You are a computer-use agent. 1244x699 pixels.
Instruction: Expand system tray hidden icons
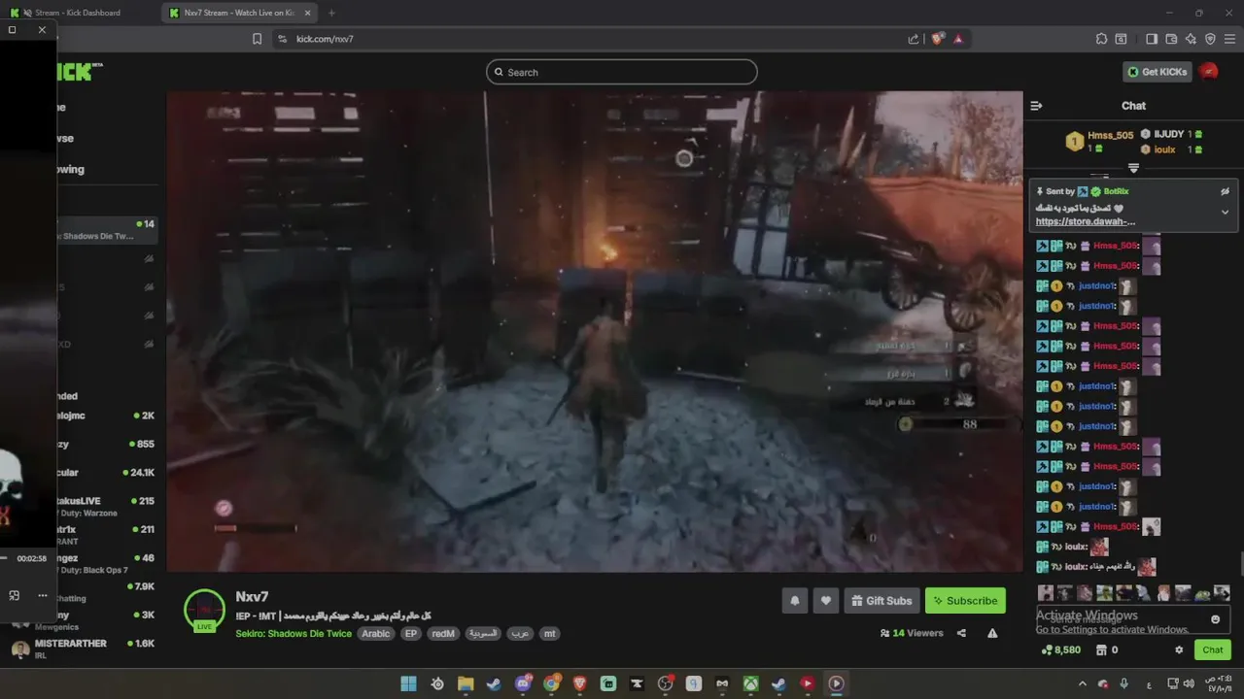coord(1083,683)
